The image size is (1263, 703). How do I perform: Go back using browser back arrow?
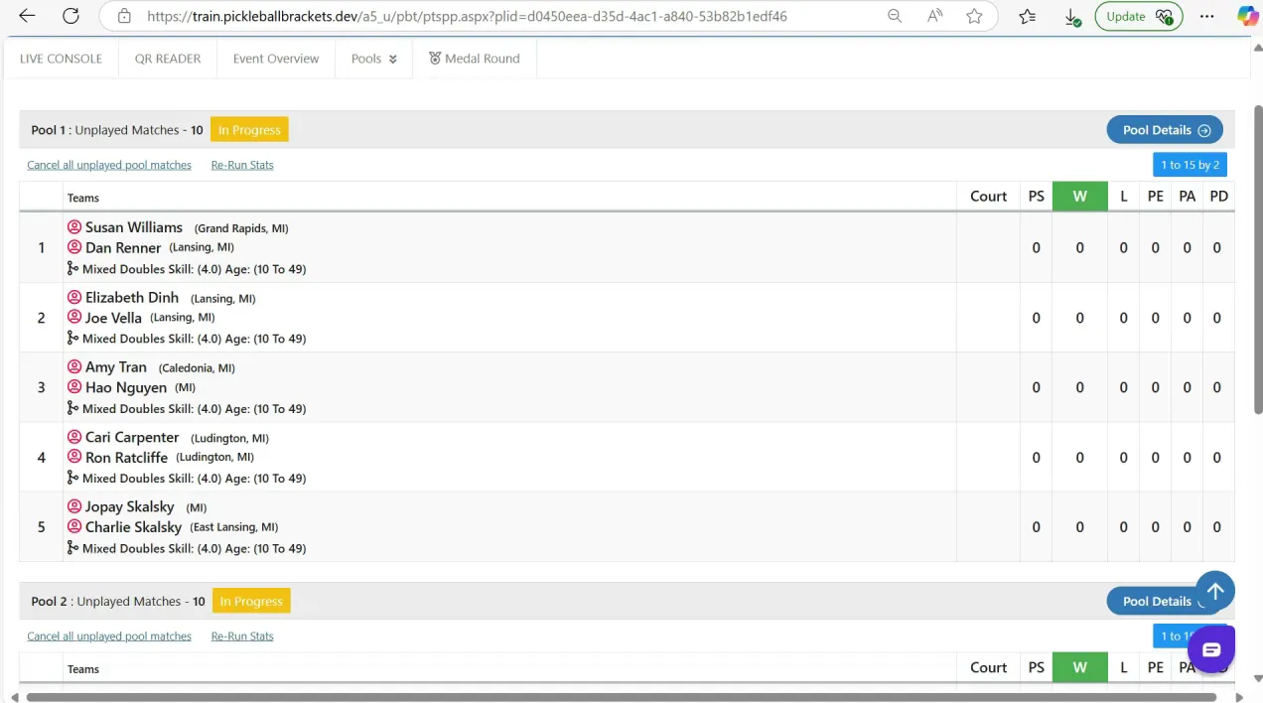27,16
